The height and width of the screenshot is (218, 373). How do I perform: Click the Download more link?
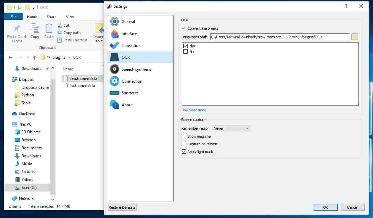(x=194, y=110)
